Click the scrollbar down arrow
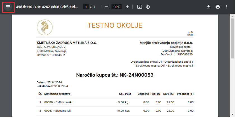The width and height of the screenshot is (236, 118). [232, 114]
